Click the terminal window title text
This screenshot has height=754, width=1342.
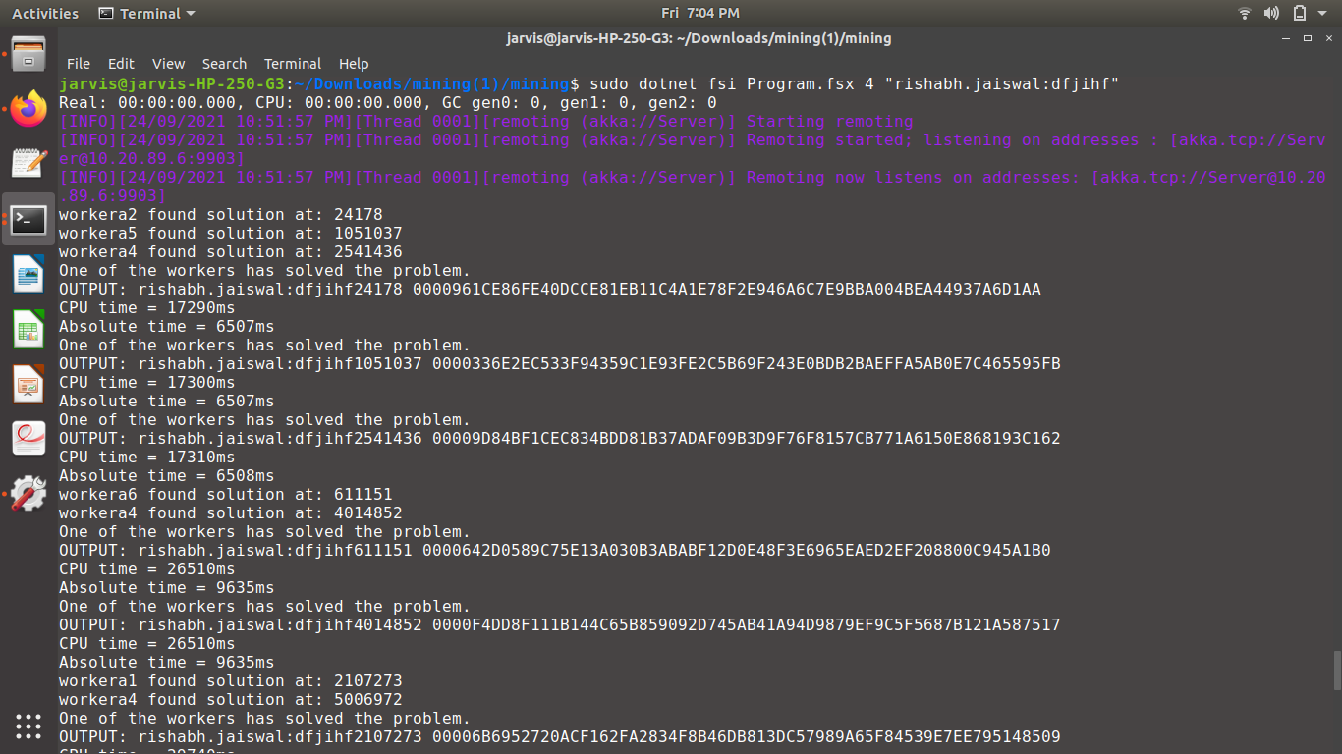tap(699, 38)
